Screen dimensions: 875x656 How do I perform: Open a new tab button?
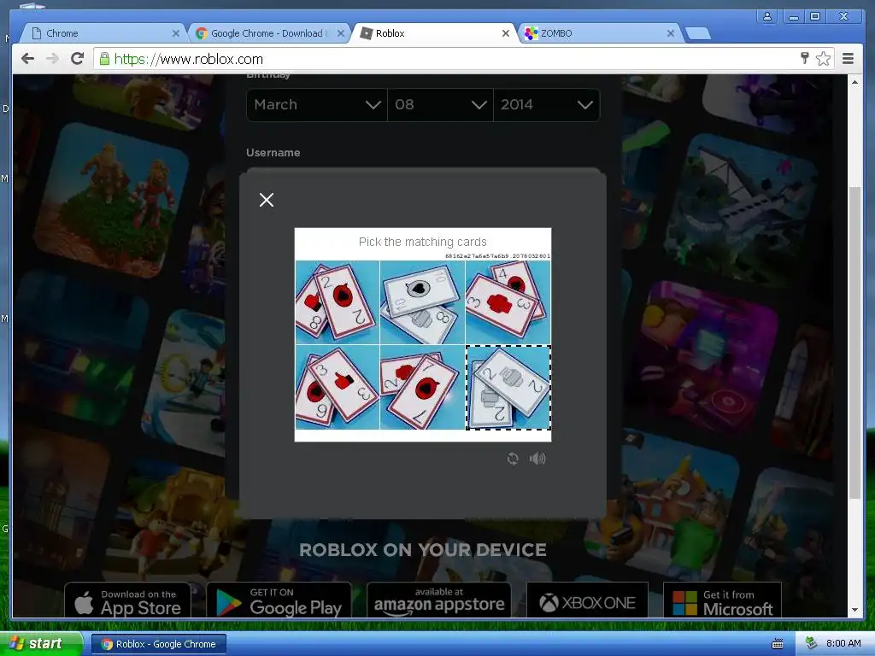[697, 34]
